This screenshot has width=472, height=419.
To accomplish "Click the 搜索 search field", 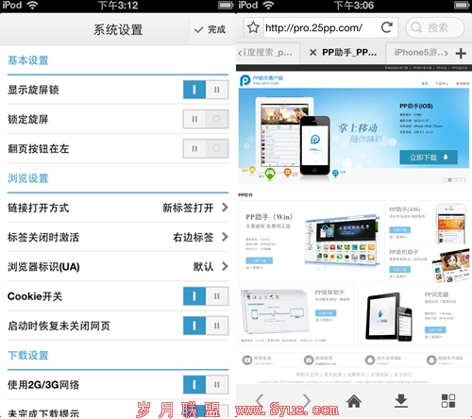I will click(x=435, y=27).
